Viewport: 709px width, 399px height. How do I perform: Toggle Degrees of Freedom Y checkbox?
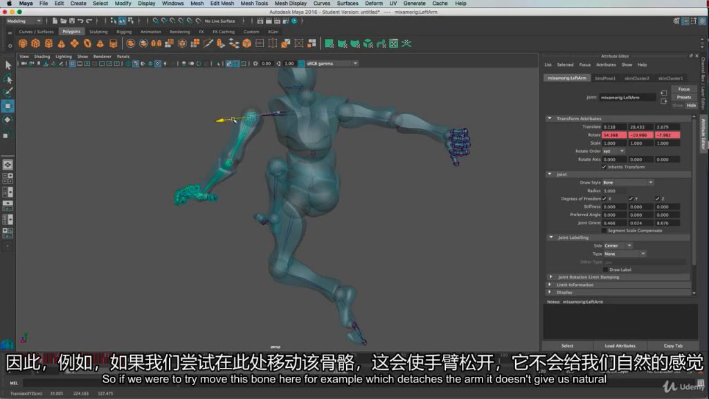pos(631,199)
